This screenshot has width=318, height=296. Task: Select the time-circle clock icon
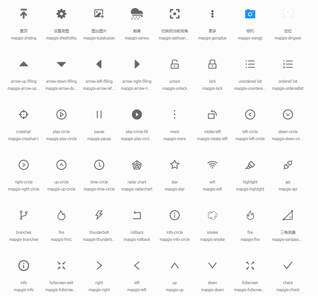click(x=99, y=165)
